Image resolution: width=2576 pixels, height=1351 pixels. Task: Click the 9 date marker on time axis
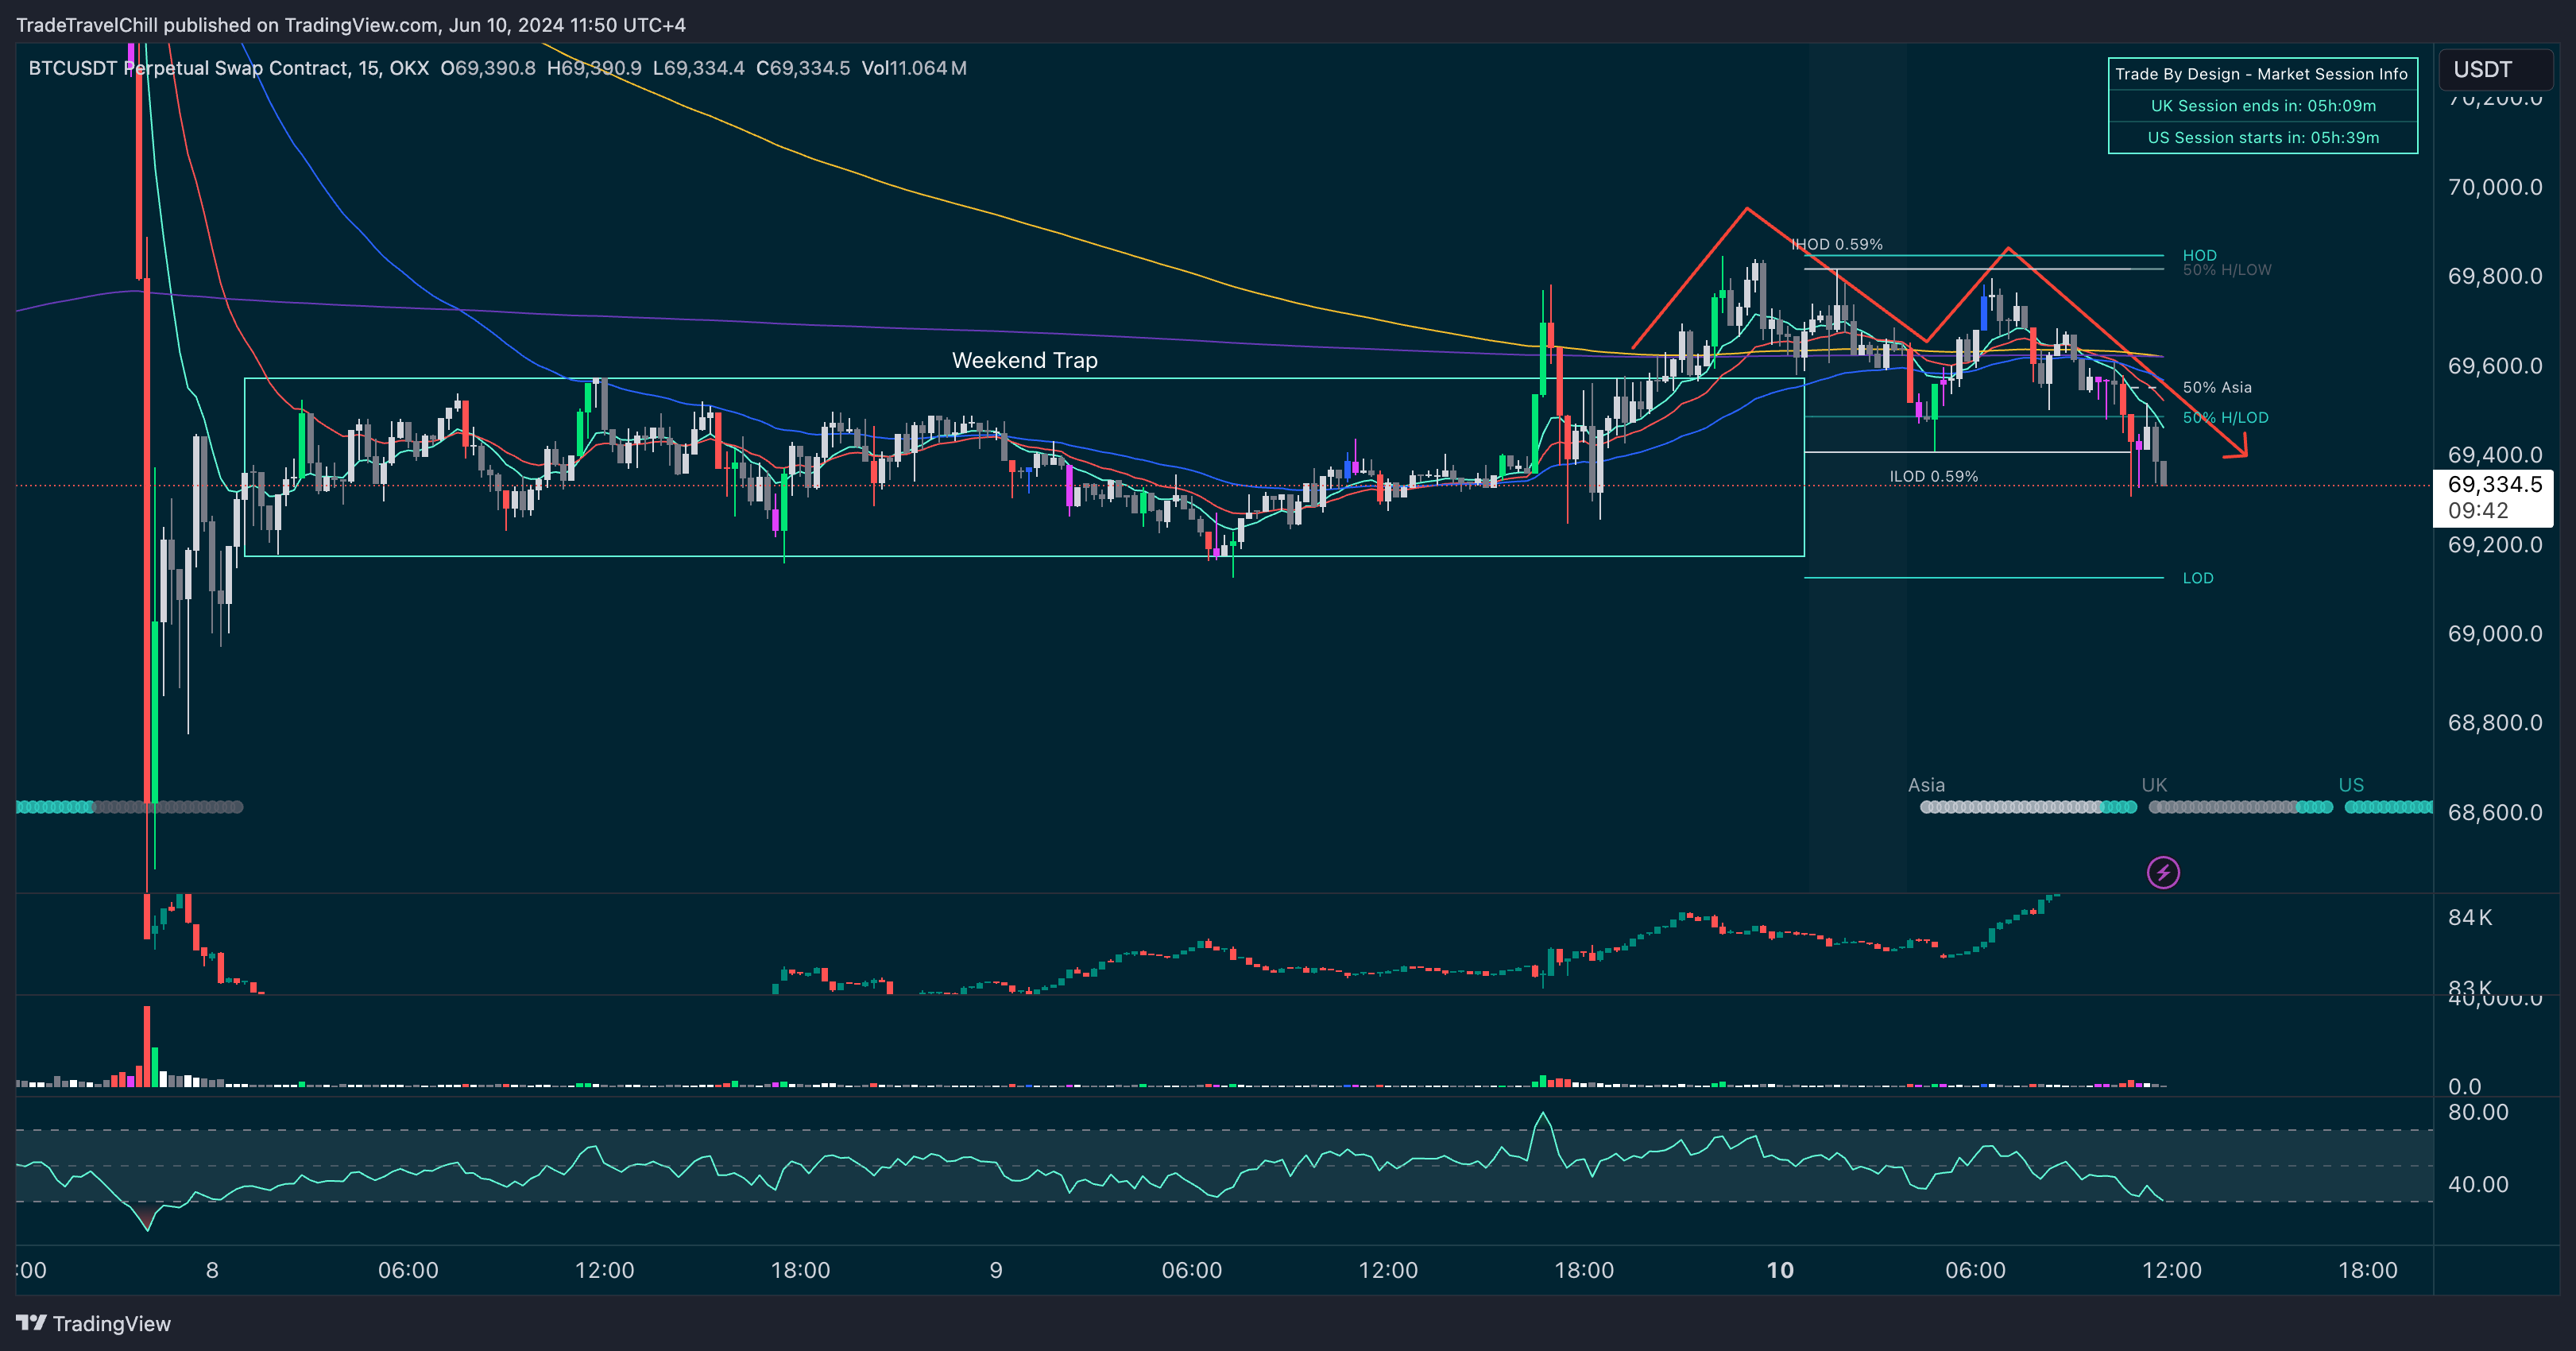(x=995, y=1270)
